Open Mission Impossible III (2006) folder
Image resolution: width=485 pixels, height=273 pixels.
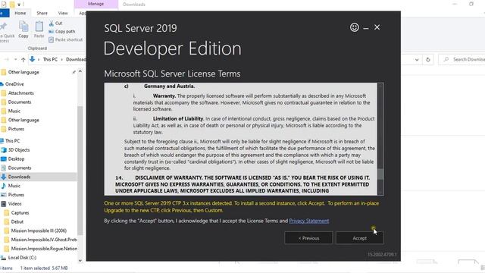39,231
